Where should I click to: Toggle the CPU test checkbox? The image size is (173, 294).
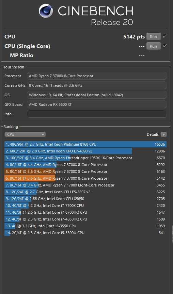pos(165,36)
